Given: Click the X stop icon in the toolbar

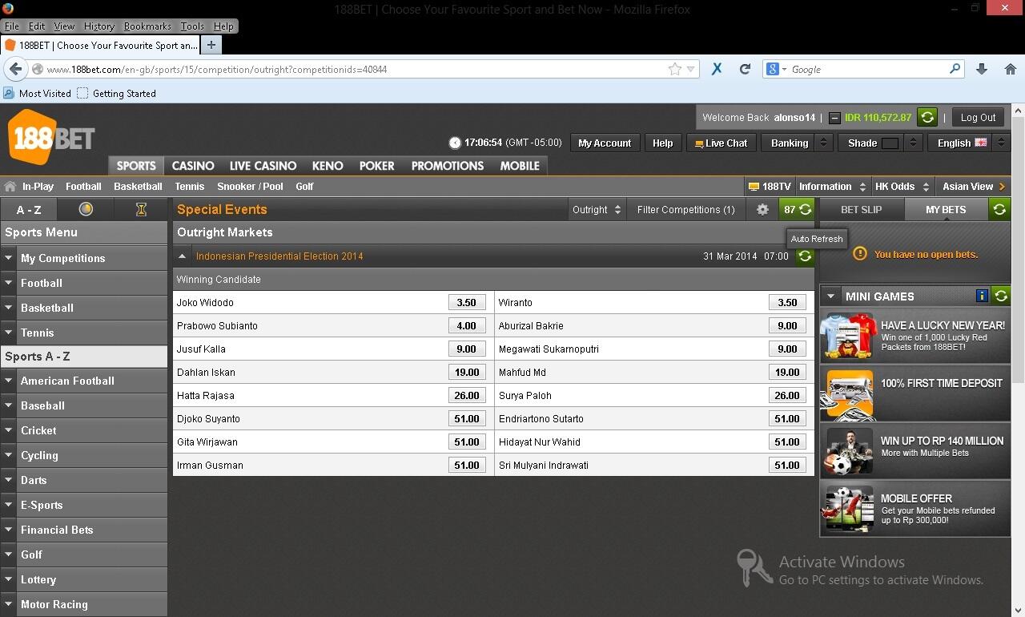Looking at the screenshot, I should point(717,69).
